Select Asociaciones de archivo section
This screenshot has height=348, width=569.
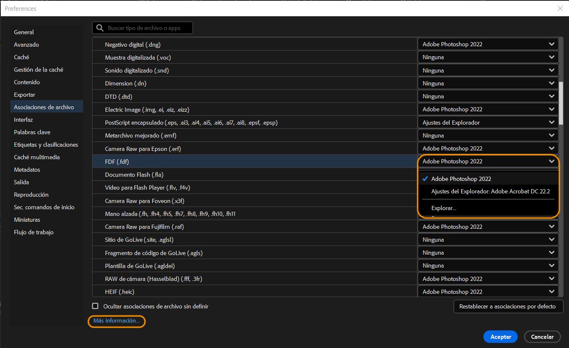coord(47,107)
